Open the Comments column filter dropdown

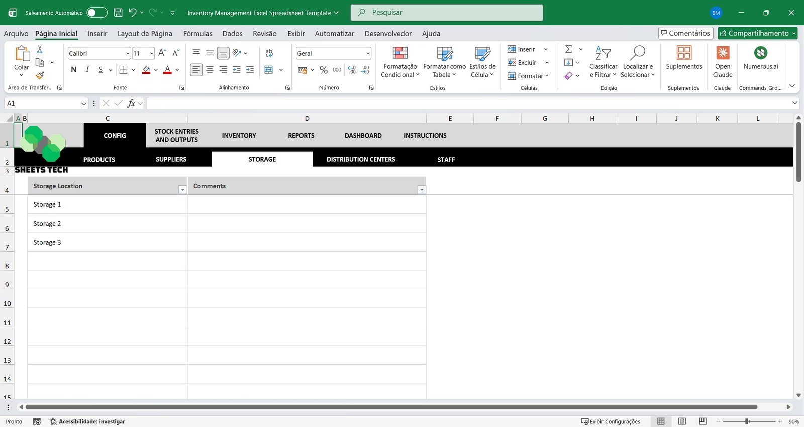point(422,190)
